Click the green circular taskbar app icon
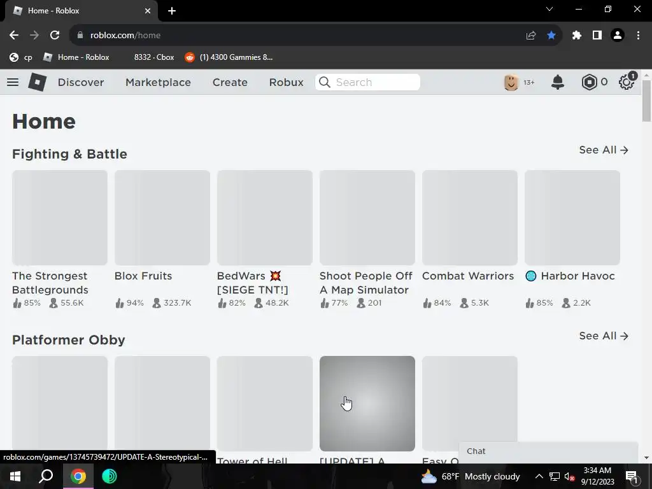This screenshot has height=489, width=652. (110, 476)
